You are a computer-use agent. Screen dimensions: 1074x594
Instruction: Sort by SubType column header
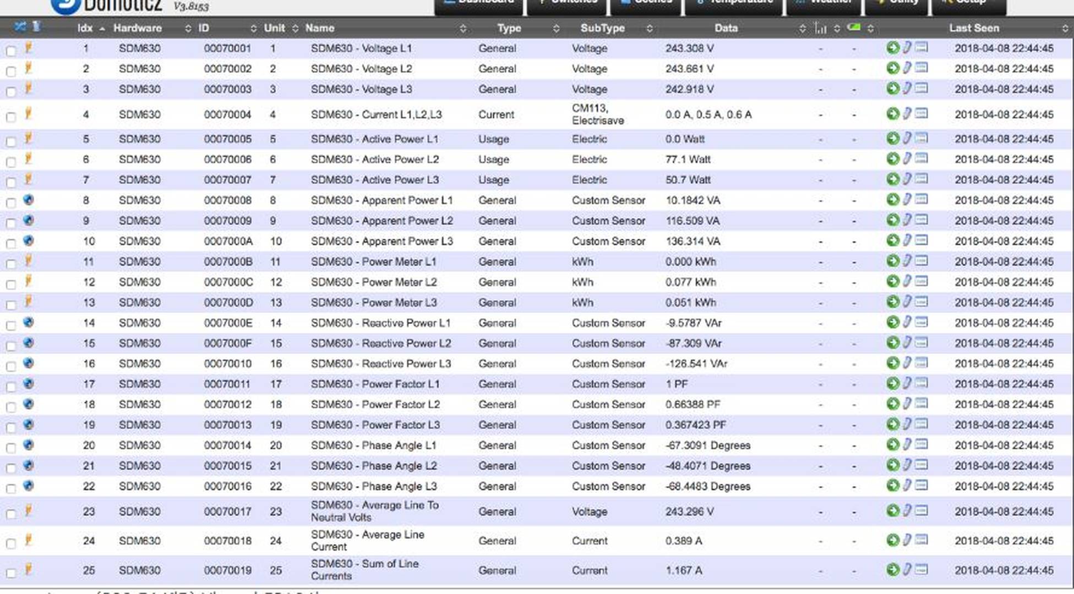tap(602, 28)
